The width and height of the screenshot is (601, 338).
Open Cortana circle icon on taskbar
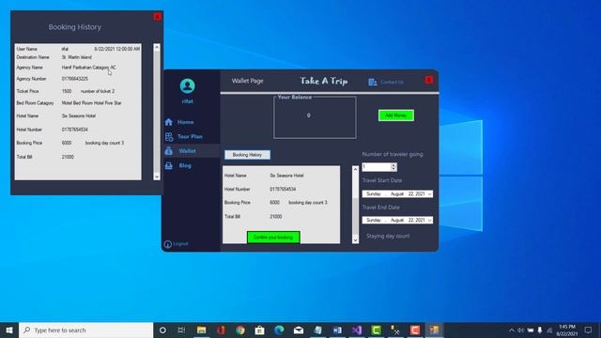[x=162, y=330]
